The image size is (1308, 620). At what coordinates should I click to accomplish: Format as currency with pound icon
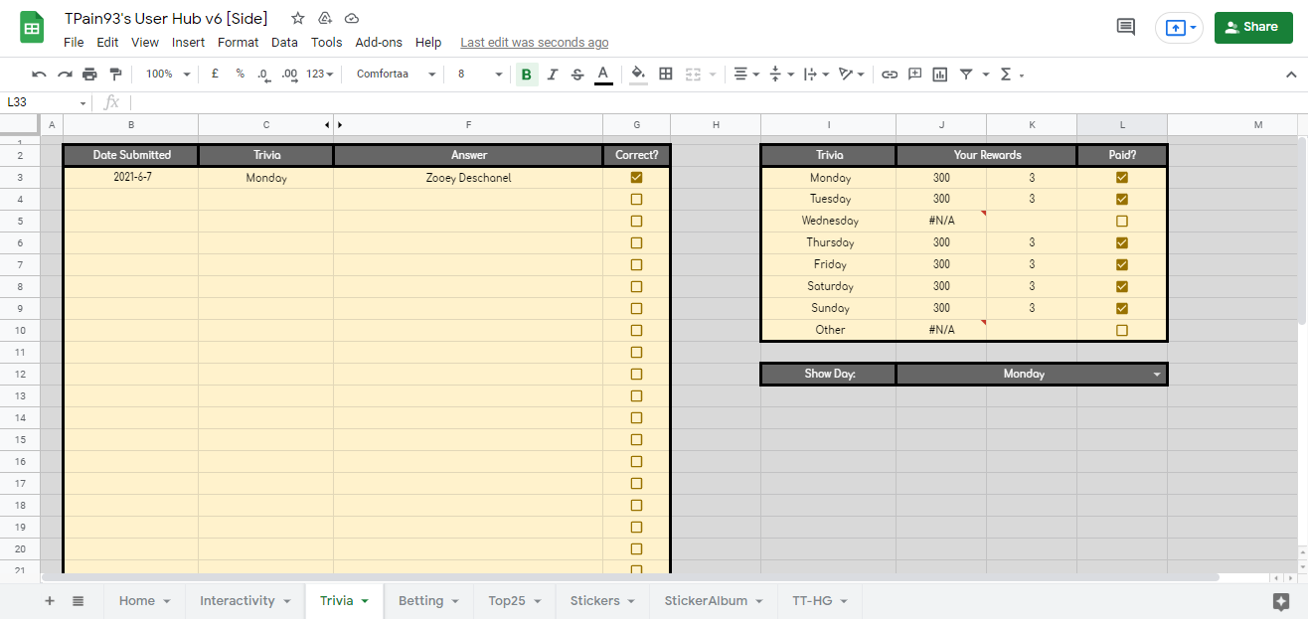pos(215,74)
